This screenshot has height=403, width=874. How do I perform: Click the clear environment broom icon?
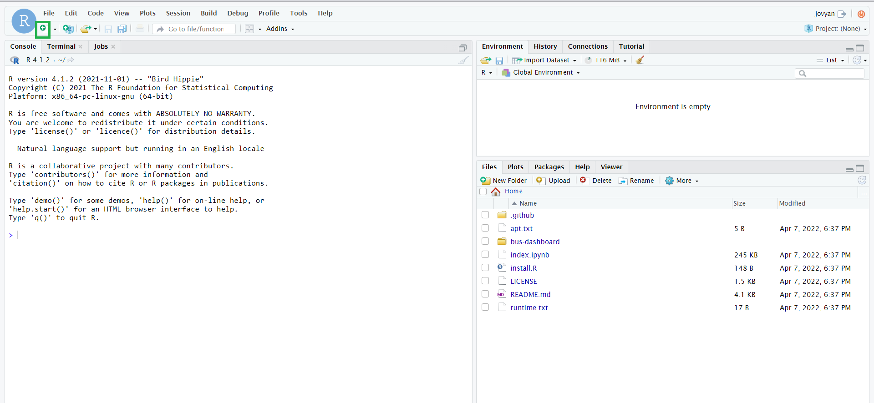(x=640, y=60)
